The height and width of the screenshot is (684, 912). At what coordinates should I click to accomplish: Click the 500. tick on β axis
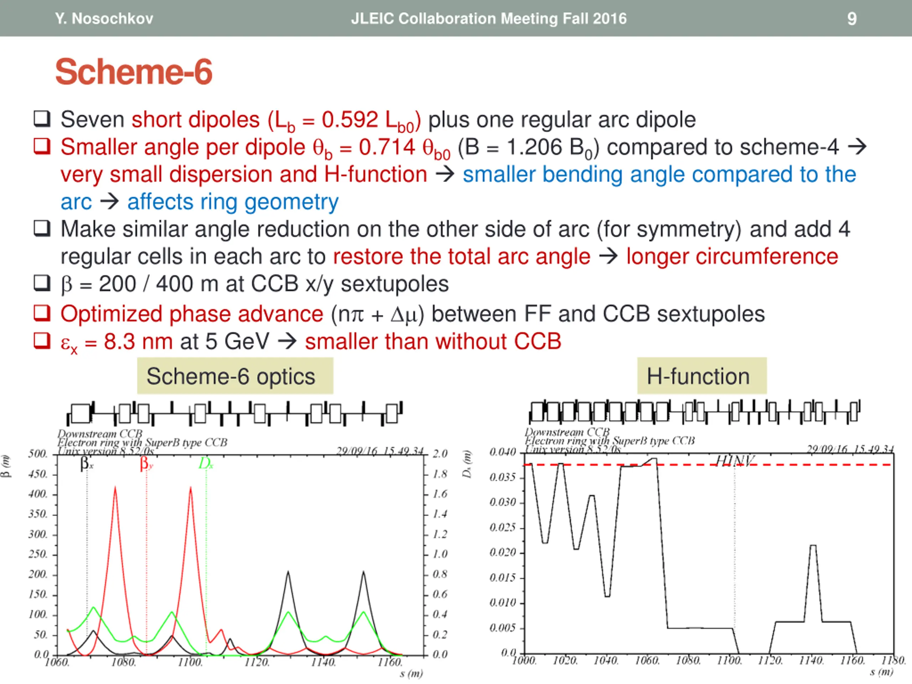click(38, 454)
